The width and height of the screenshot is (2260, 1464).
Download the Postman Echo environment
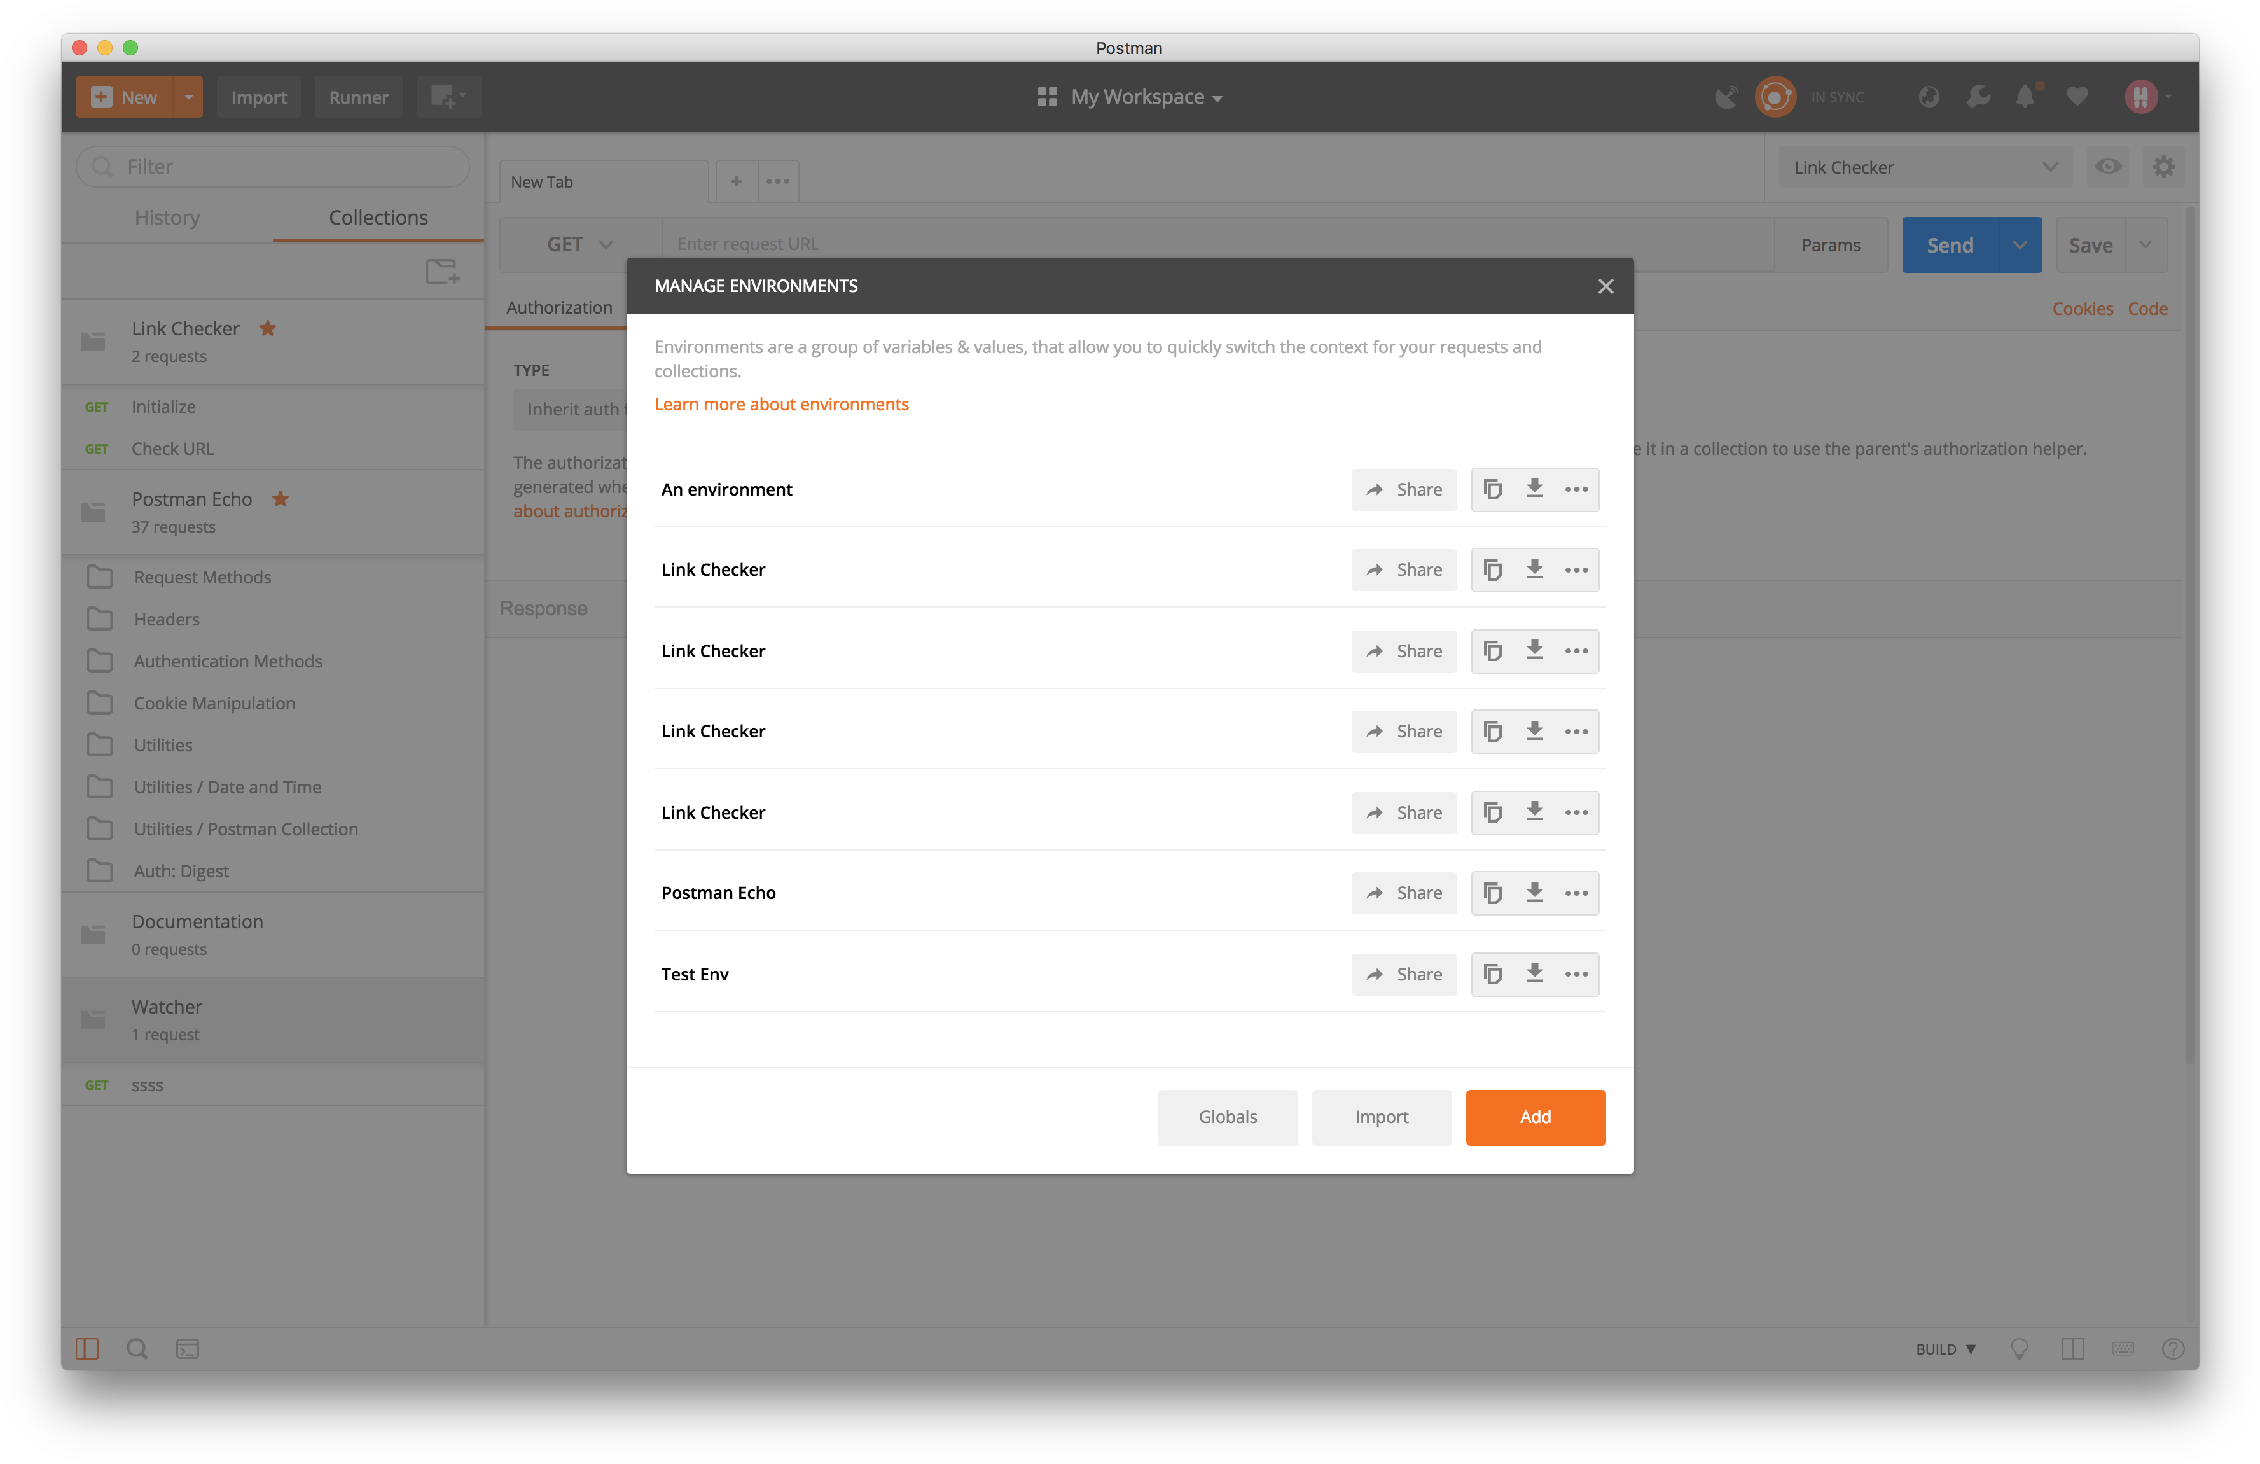click(x=1534, y=893)
